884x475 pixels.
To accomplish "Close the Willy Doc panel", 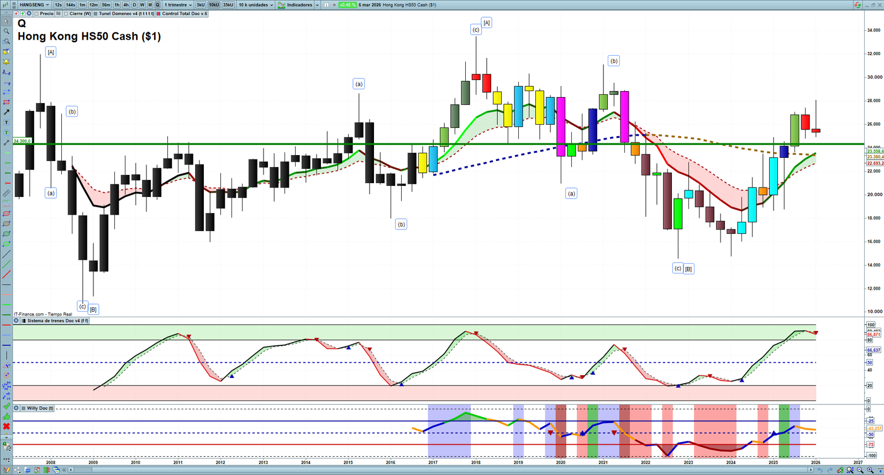I will tap(16, 408).
